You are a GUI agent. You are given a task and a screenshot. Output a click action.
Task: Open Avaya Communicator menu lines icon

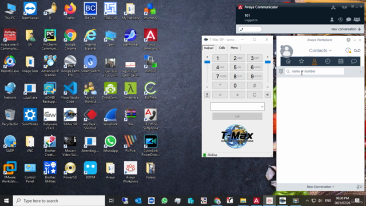coord(352,6)
